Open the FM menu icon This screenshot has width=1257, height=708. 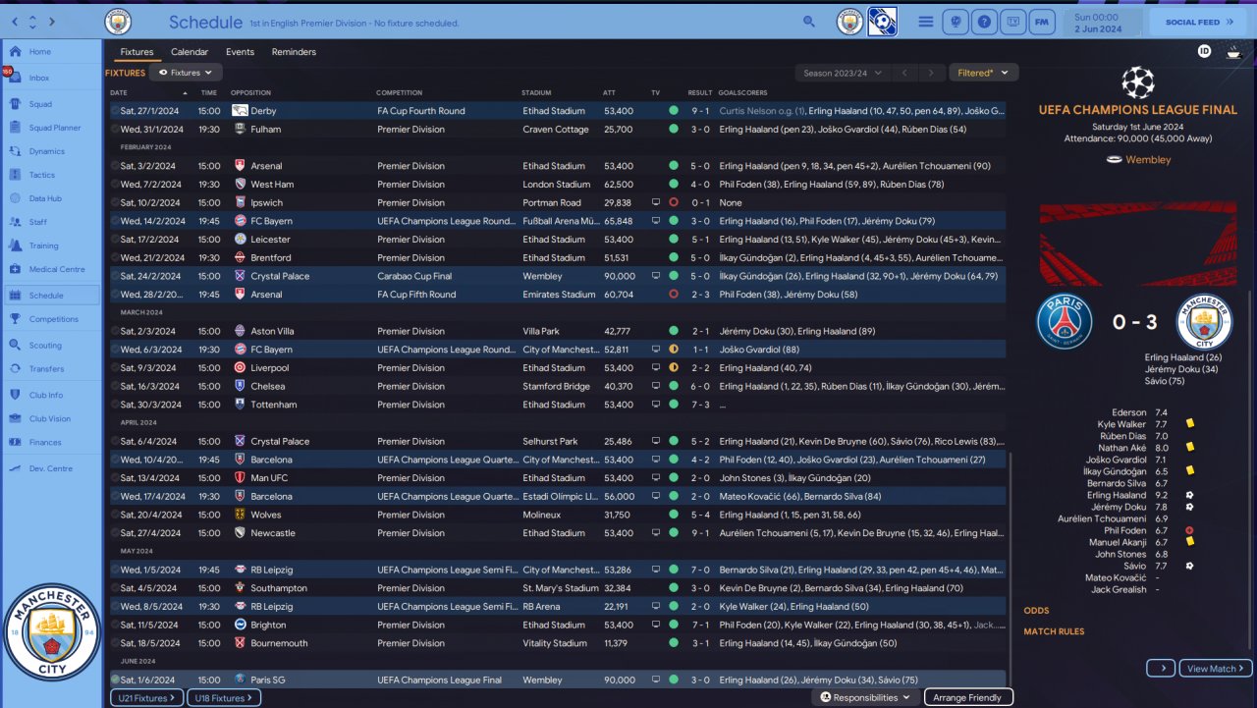pyautogui.click(x=1042, y=21)
